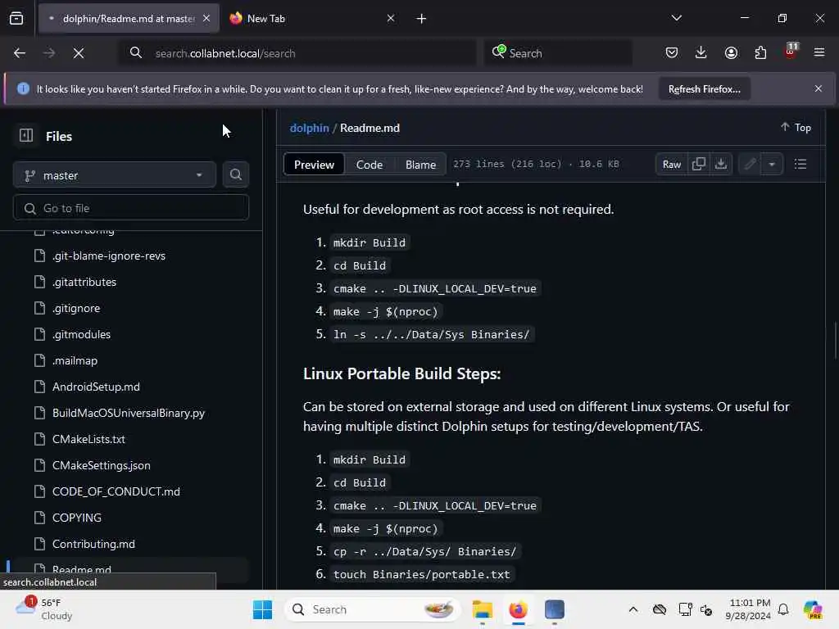Viewport: 839px width, 629px height.
Task: Select the dolphin/Readme.md browser tab
Action: pos(129,18)
